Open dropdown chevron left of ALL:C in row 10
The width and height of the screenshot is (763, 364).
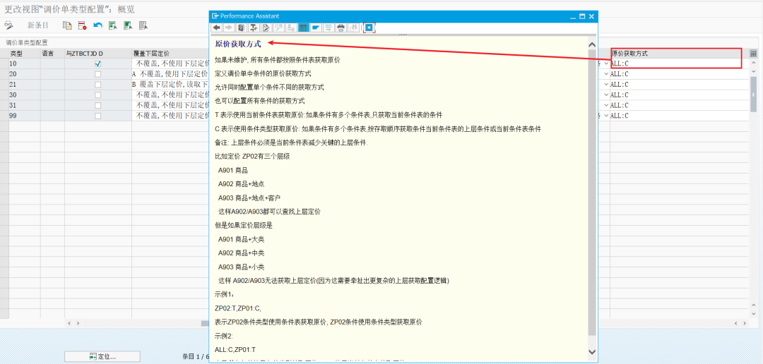click(x=606, y=63)
